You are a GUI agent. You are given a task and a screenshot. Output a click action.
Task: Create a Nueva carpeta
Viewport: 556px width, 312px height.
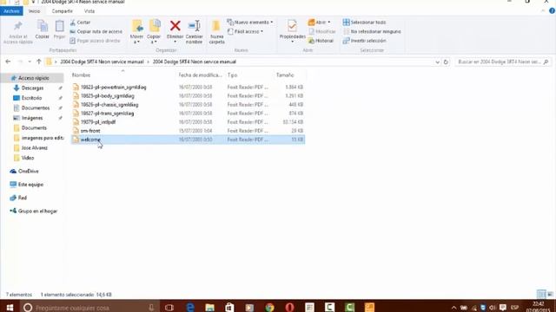[216, 32]
